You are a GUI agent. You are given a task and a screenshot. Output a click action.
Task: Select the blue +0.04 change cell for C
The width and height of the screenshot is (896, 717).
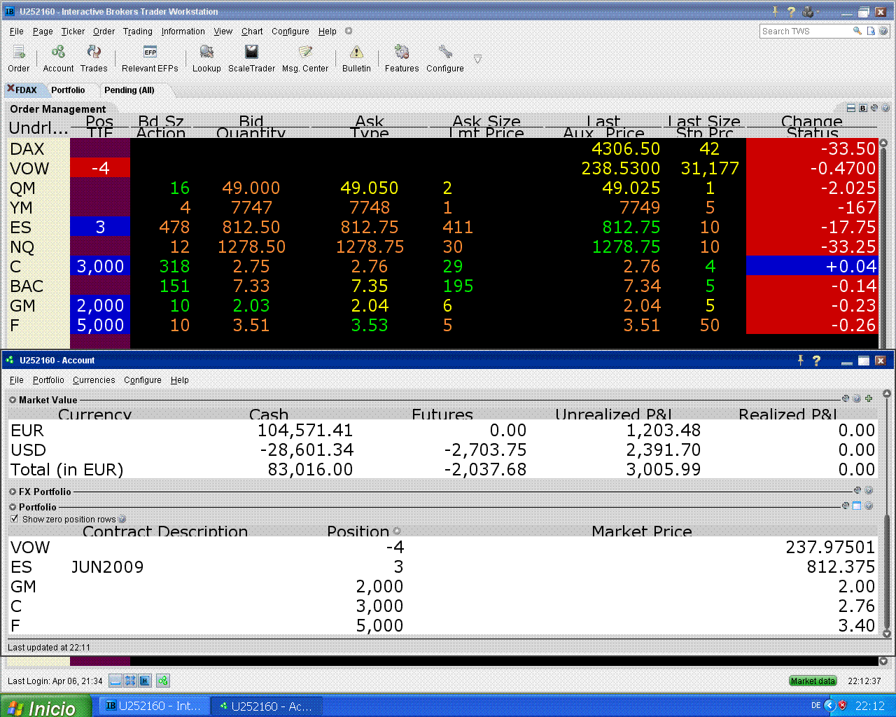[x=811, y=266]
